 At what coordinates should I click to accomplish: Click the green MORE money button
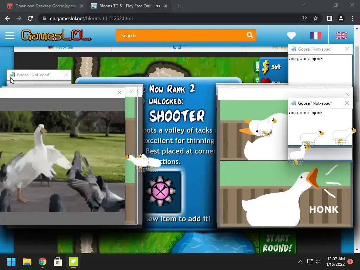257,66
